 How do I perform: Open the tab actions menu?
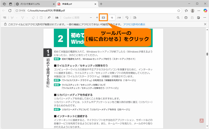[10, 4]
